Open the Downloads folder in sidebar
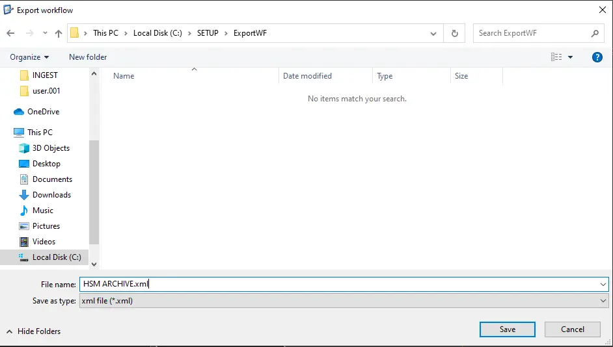Image resolution: width=613 pixels, height=347 pixels. click(51, 195)
